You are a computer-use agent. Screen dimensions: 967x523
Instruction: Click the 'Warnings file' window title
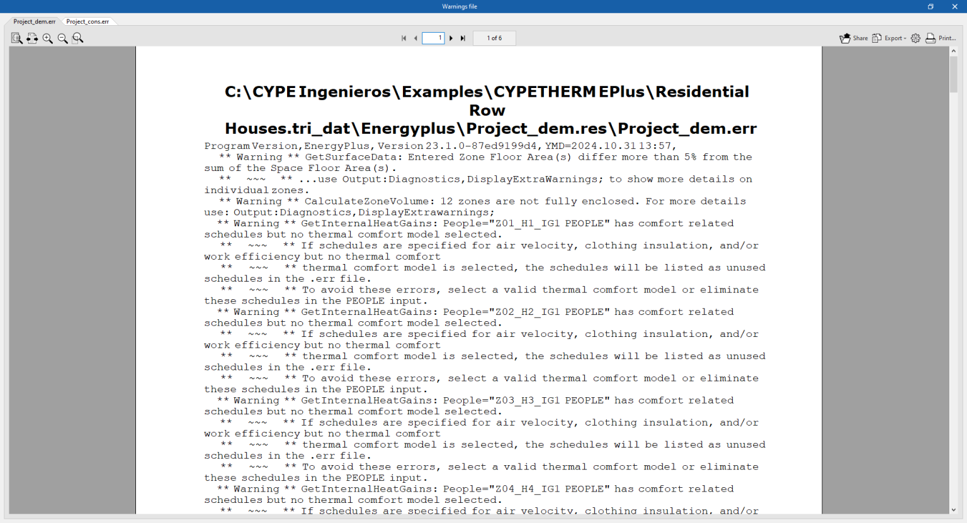coord(460,6)
